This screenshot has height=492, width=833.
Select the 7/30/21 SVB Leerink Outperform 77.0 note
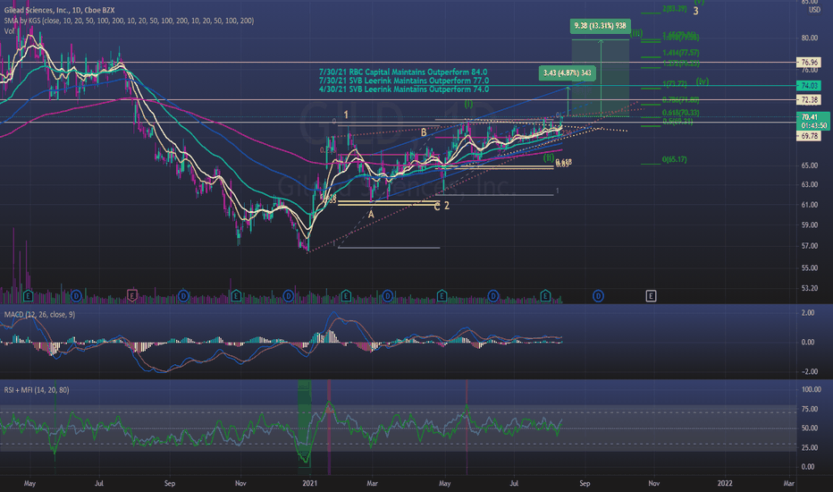(x=404, y=81)
